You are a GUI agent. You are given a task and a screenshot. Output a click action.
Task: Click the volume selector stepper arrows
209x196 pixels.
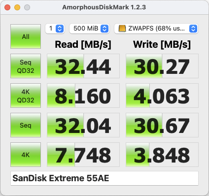[x=193, y=29]
